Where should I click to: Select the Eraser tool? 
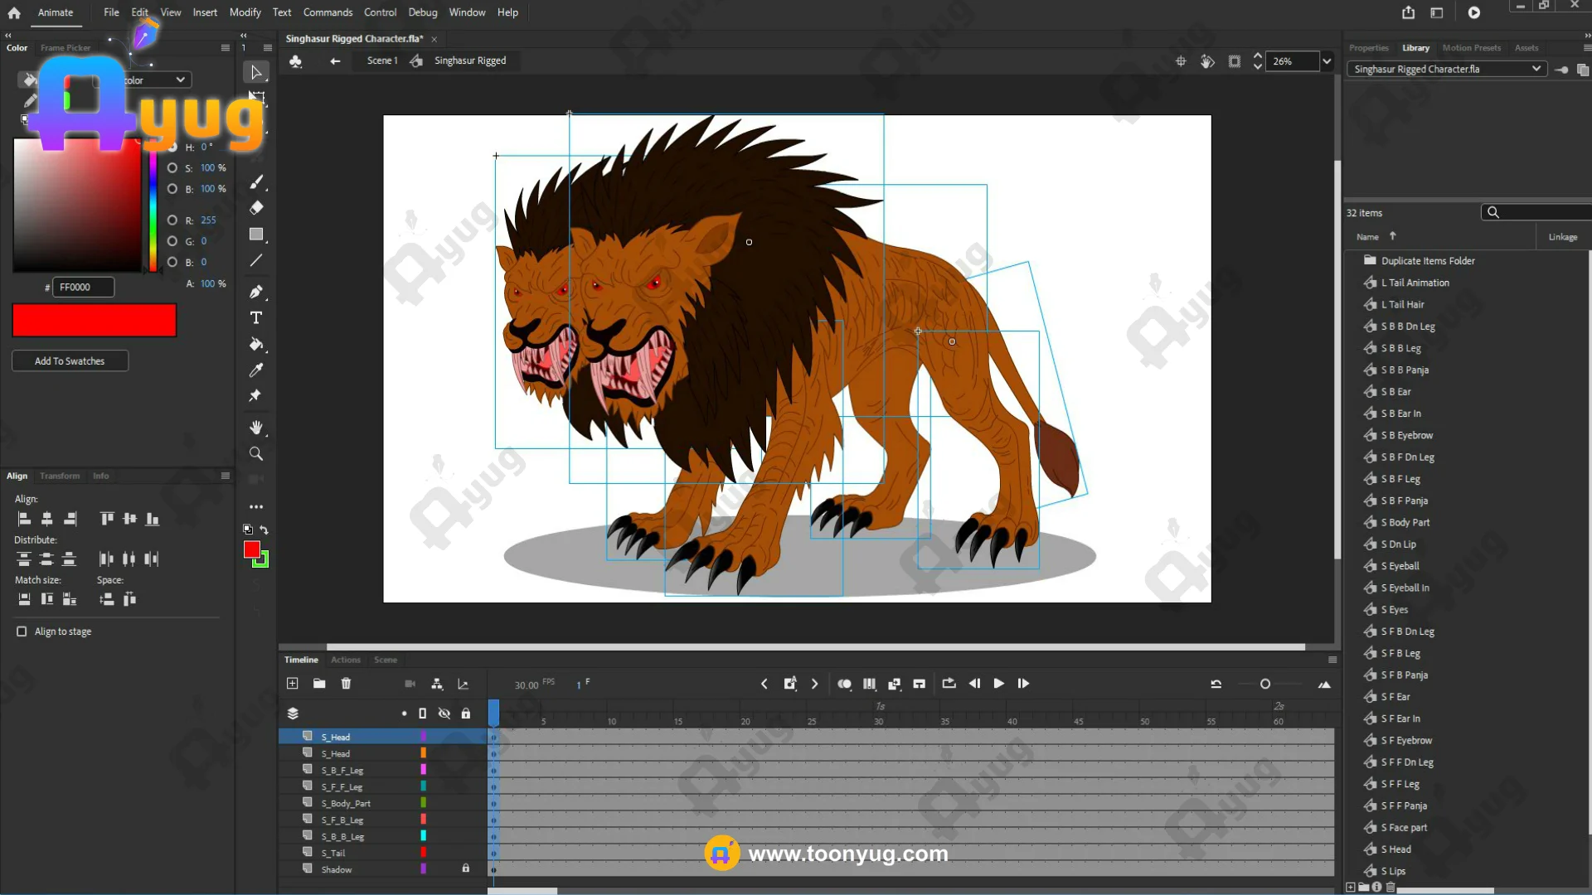tap(256, 208)
